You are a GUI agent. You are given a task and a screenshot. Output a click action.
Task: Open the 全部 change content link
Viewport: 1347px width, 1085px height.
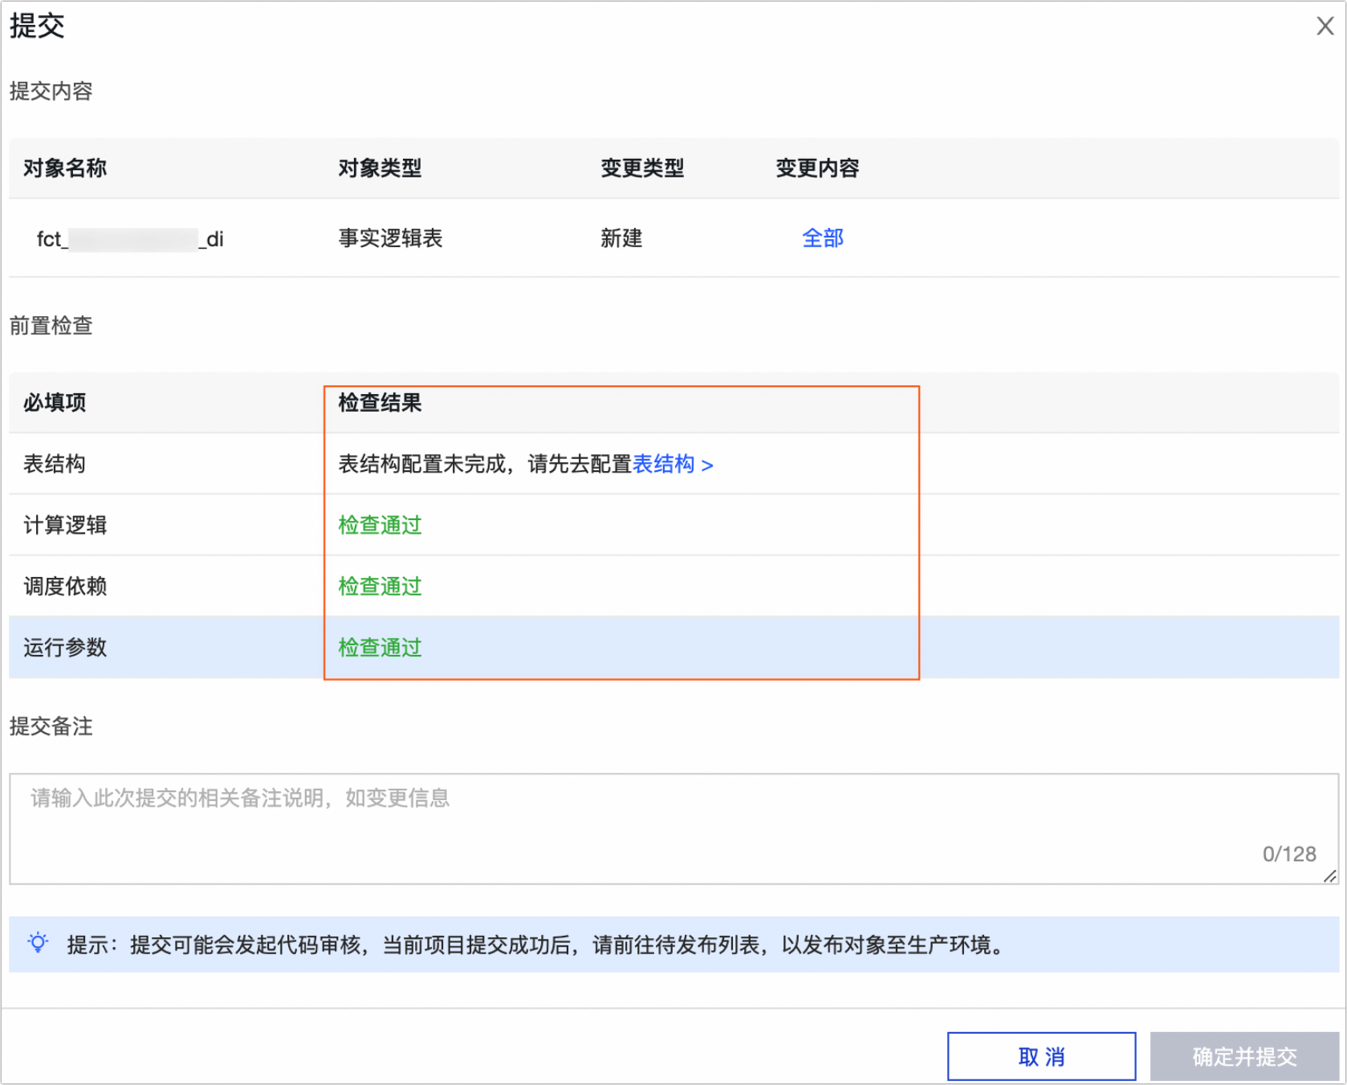coord(823,238)
